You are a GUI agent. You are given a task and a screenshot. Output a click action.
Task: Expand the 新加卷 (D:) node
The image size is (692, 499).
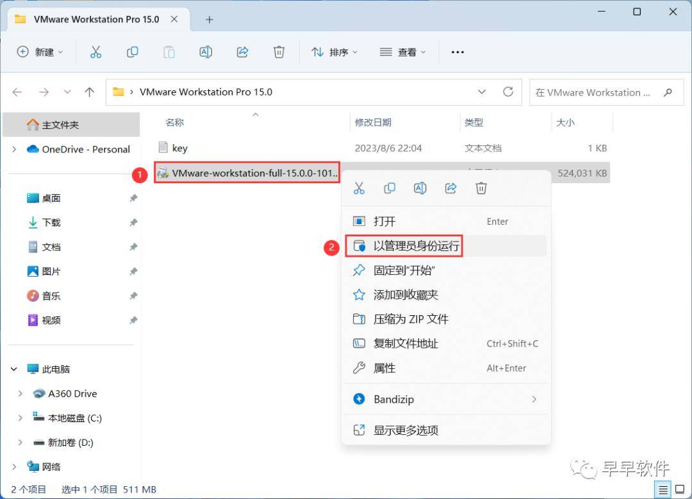(21, 442)
